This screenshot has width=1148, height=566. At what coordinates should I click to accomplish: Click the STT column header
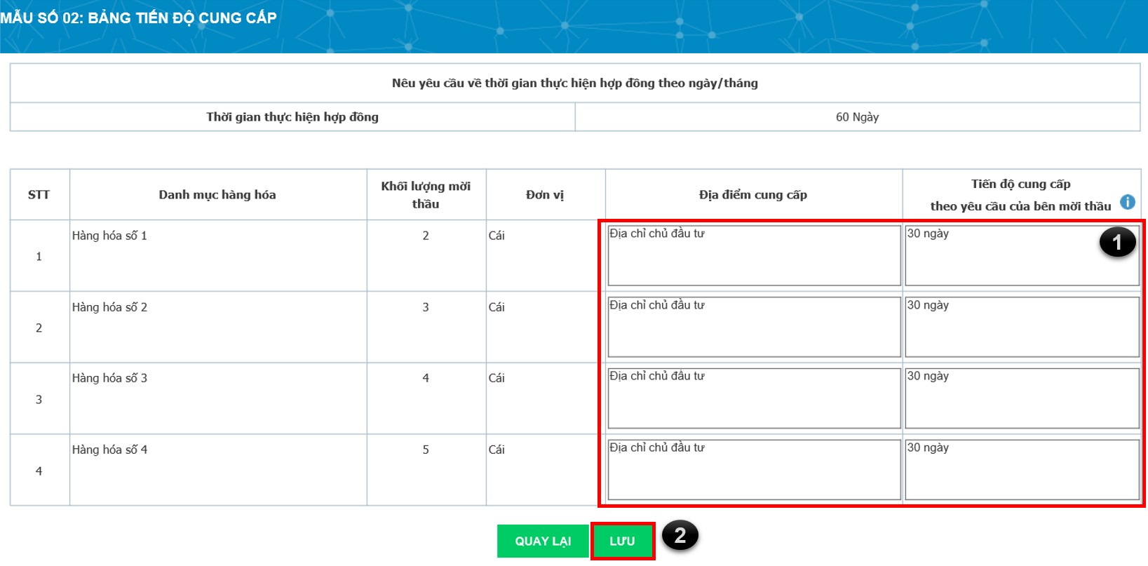[39, 195]
